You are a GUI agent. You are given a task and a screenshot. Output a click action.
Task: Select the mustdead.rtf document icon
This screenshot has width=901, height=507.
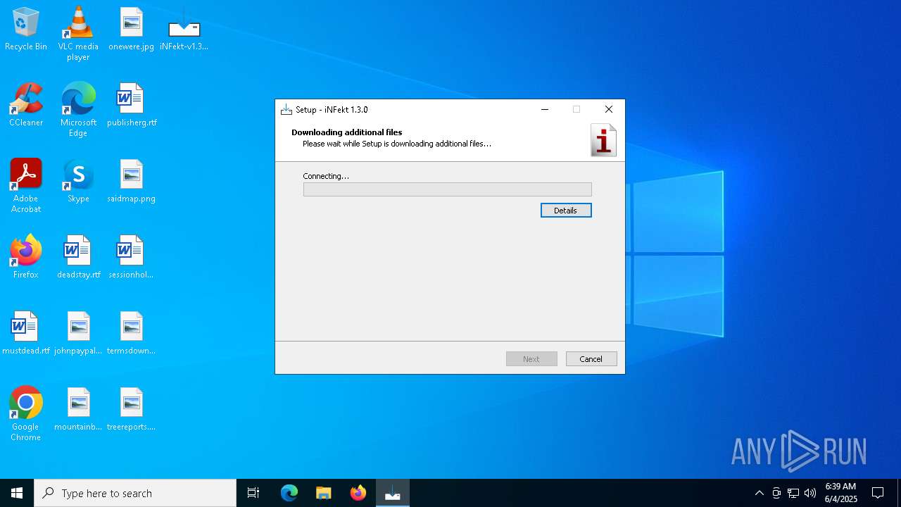click(26, 333)
